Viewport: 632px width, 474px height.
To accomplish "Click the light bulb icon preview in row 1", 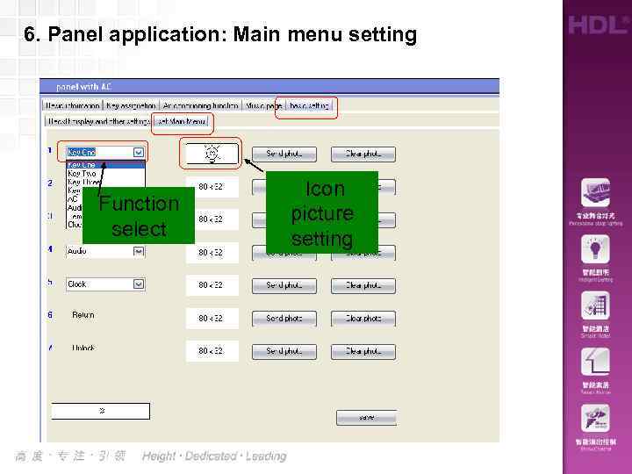I will 212,154.
